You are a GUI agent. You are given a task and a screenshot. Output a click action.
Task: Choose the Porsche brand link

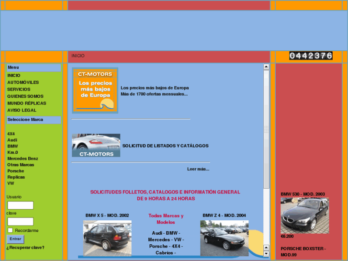point(15,171)
